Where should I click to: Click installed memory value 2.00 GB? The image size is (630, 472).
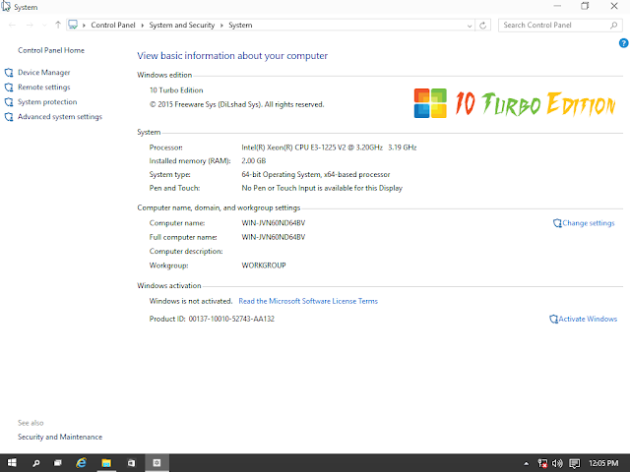[x=254, y=161]
